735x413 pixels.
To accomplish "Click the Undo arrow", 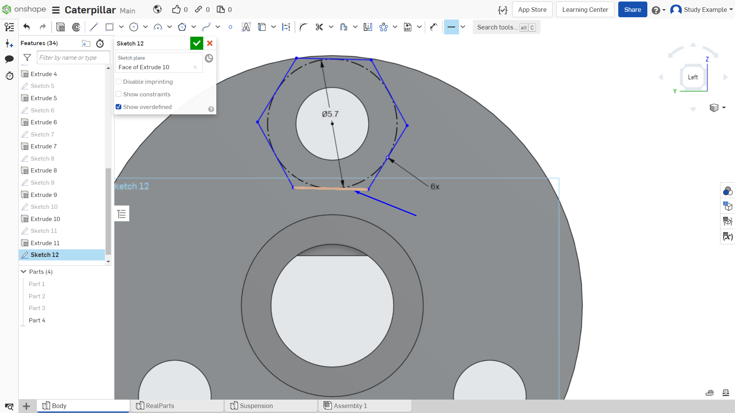I will pos(26,27).
